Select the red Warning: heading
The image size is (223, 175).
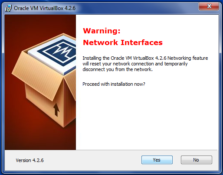point(102,31)
